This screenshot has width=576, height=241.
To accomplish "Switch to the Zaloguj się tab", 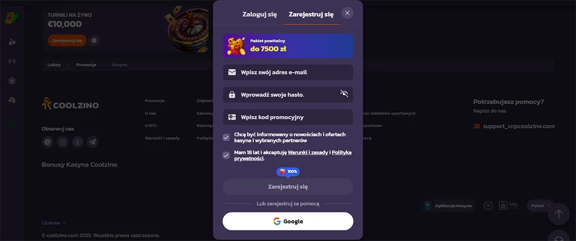I will click(x=260, y=14).
